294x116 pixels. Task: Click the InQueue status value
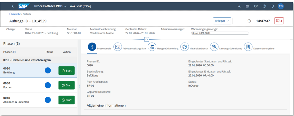click(x=193, y=86)
